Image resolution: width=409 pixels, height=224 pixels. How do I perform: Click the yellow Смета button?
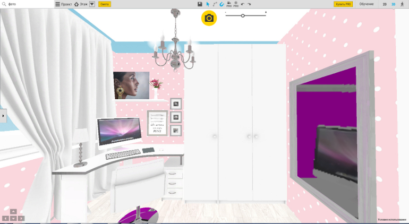[105, 4]
